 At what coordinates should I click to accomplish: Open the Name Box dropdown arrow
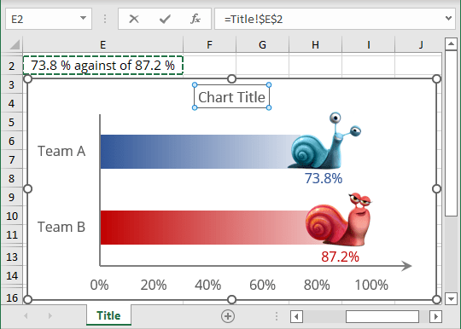click(x=83, y=18)
